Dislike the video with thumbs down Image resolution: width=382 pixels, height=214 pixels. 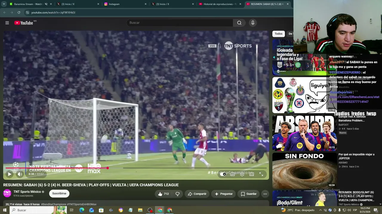pyautogui.click(x=178, y=194)
